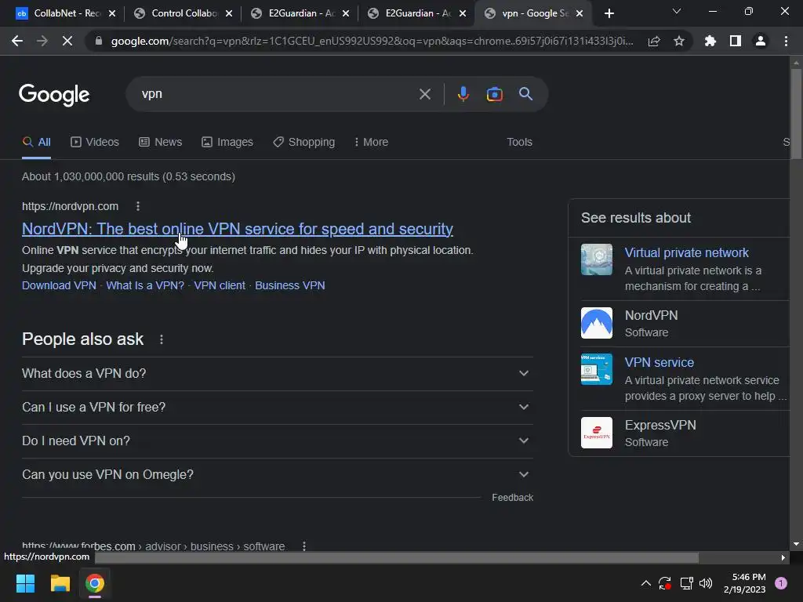Open Virtual private network result
Image resolution: width=803 pixels, height=602 pixels.
point(686,252)
